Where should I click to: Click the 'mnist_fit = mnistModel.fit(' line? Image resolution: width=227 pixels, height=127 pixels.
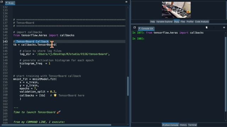click(35, 79)
